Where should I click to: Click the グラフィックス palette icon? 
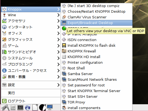(x=4, y=39)
